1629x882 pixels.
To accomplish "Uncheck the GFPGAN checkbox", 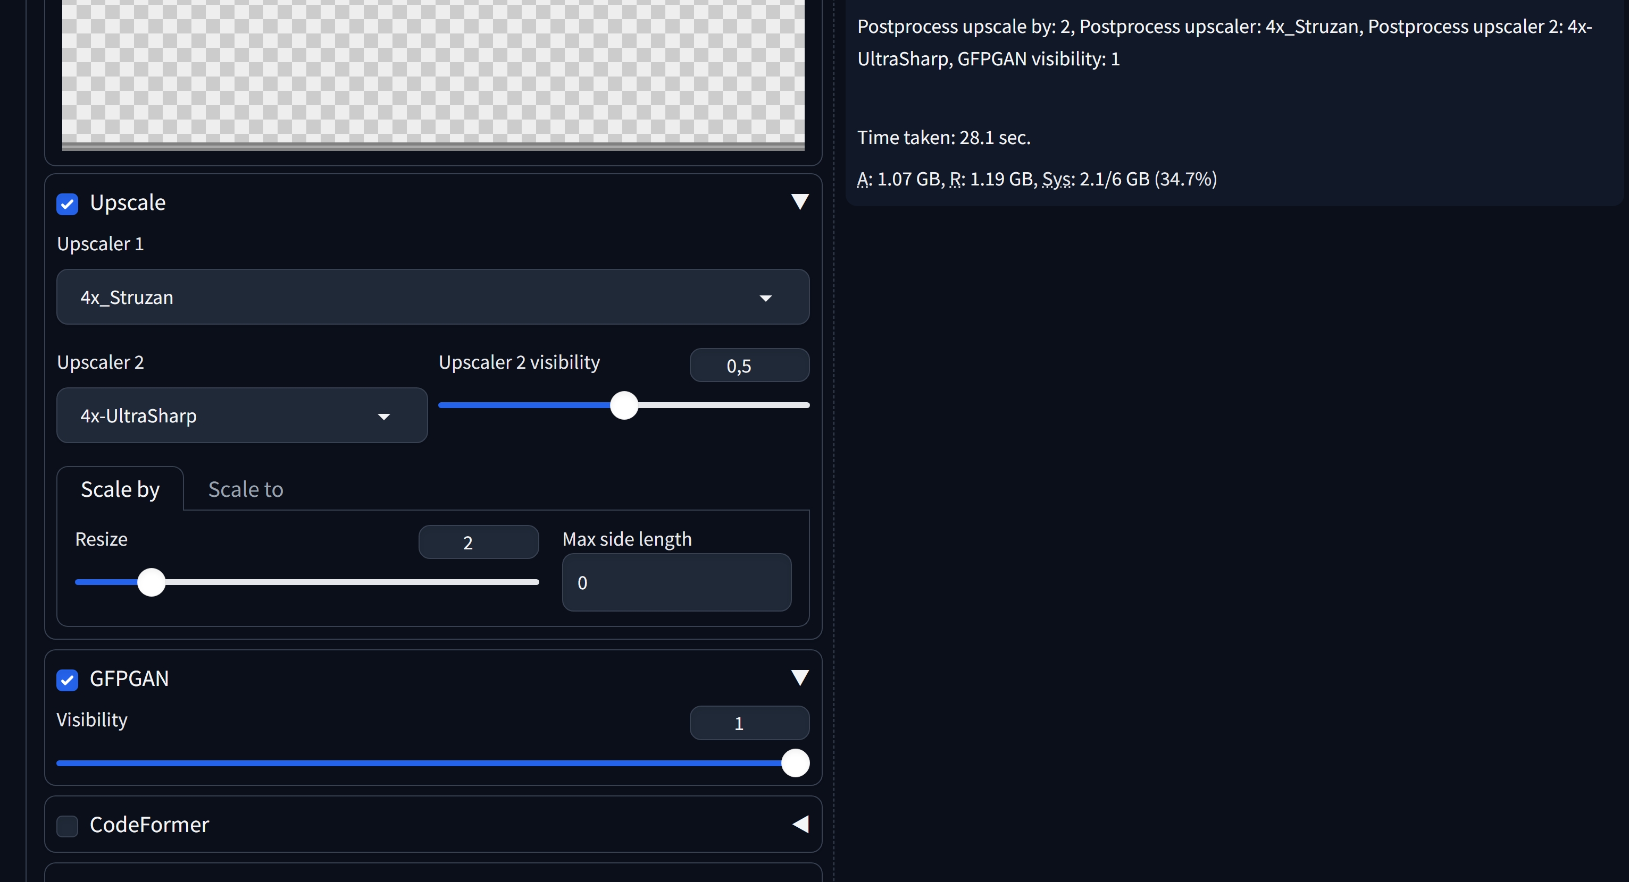I will pyautogui.click(x=67, y=680).
